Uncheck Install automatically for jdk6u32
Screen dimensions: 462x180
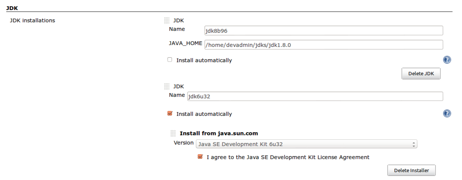170,113
